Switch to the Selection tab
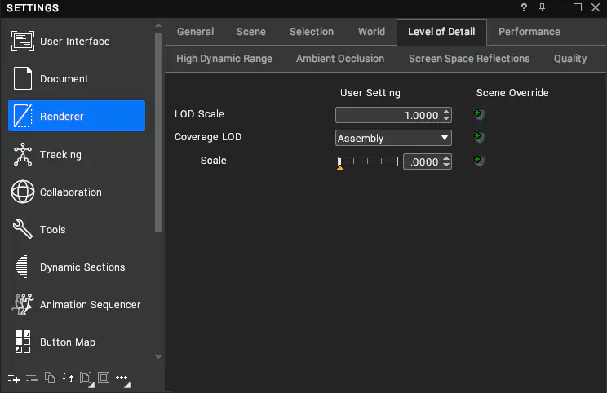607x393 pixels. pyautogui.click(x=312, y=32)
